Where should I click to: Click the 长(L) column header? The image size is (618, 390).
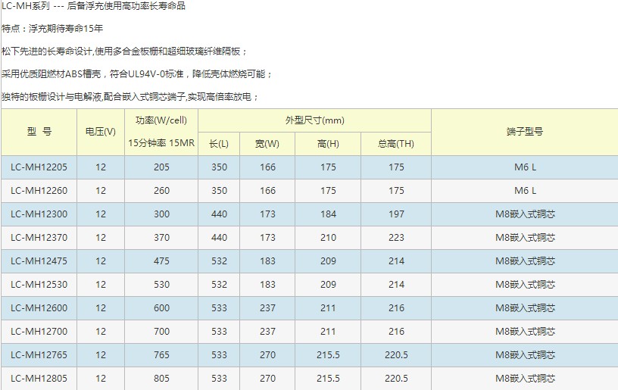(219, 144)
